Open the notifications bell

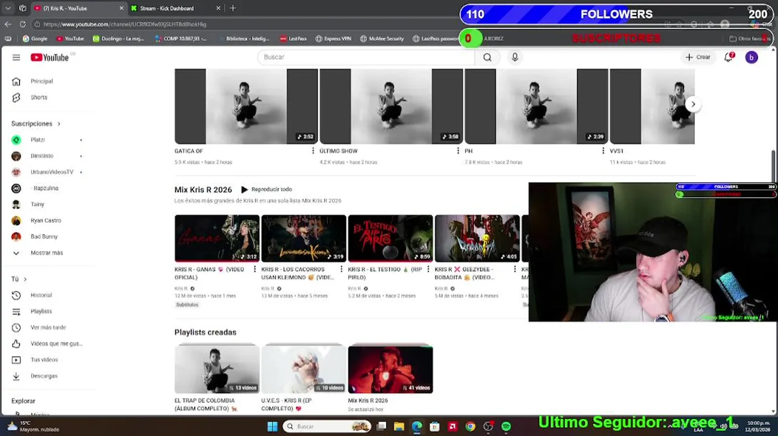729,57
